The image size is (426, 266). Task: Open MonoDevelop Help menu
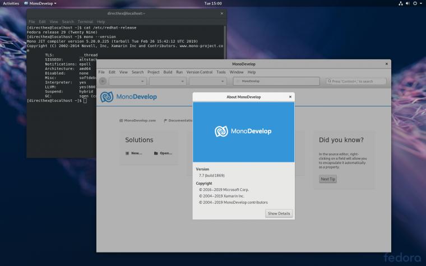252,72
